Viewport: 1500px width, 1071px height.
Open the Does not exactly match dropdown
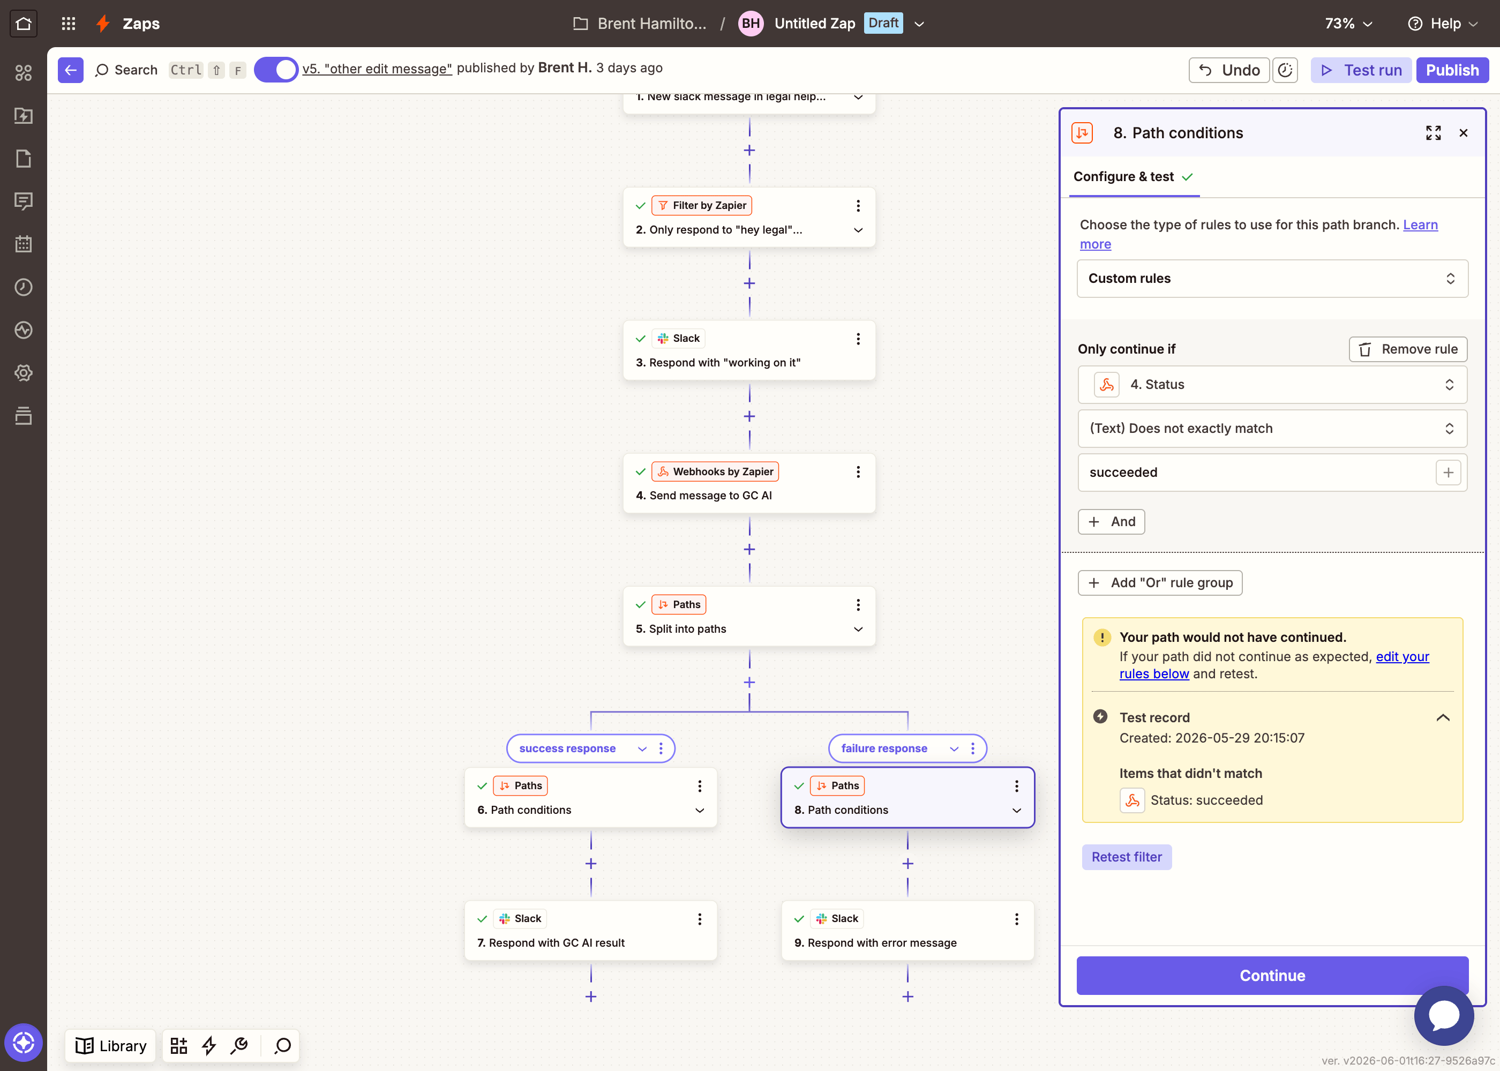click(x=1272, y=429)
